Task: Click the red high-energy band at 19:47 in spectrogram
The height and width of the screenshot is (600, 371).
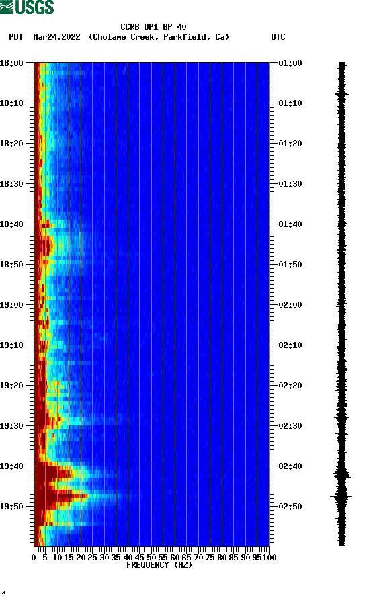Action: point(61,497)
